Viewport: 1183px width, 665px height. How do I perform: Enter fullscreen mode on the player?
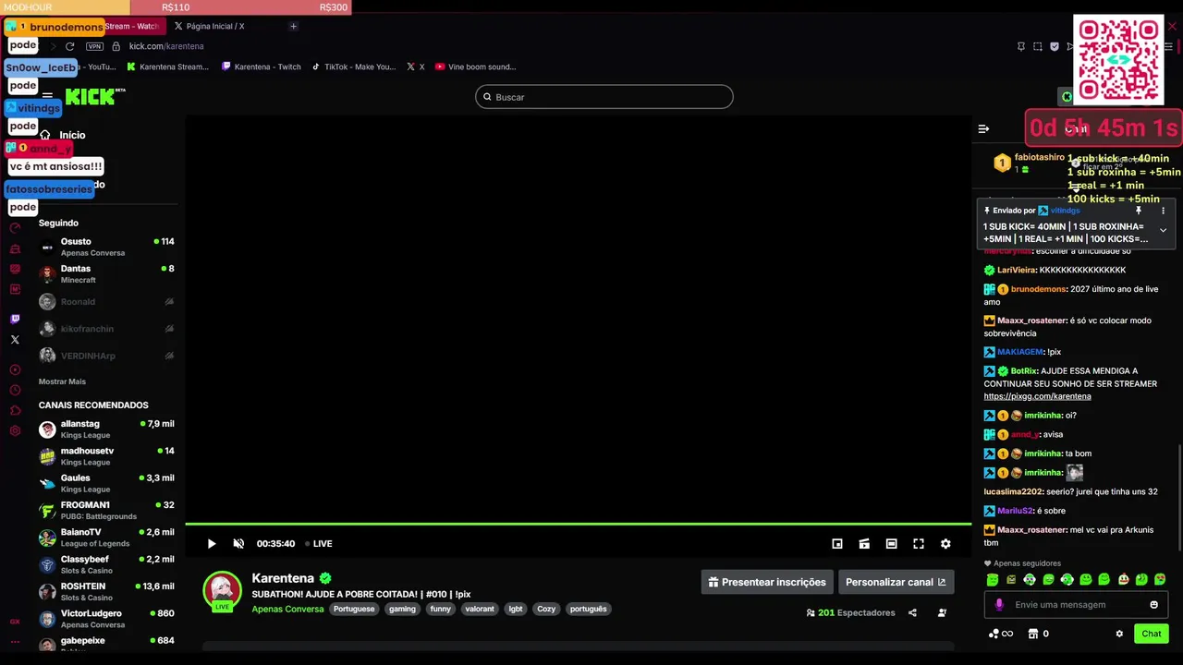point(919,544)
